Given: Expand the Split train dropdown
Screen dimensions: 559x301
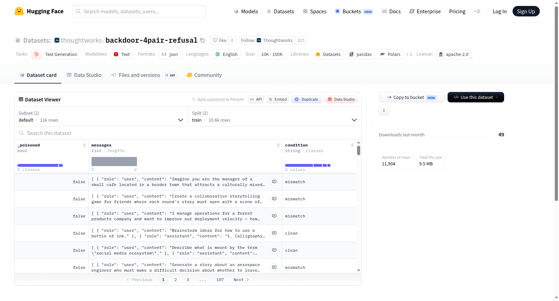Looking at the screenshot, I should [x=275, y=116].
